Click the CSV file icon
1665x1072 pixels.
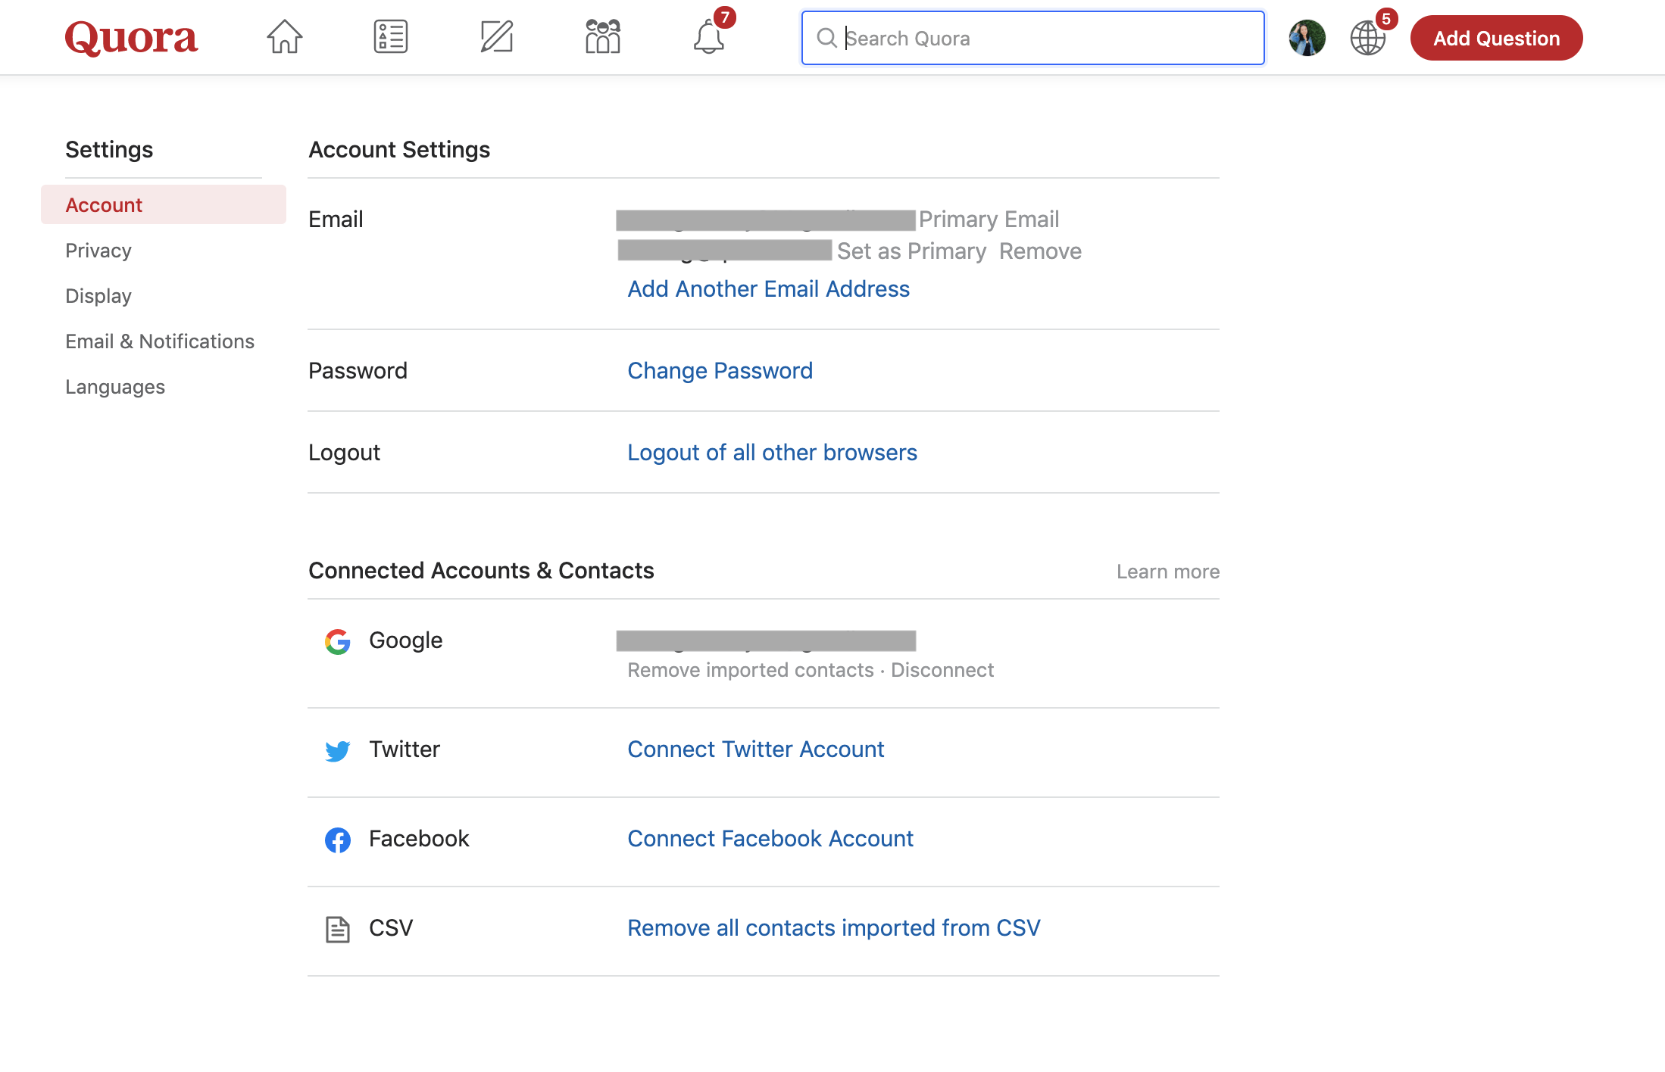coord(337,927)
